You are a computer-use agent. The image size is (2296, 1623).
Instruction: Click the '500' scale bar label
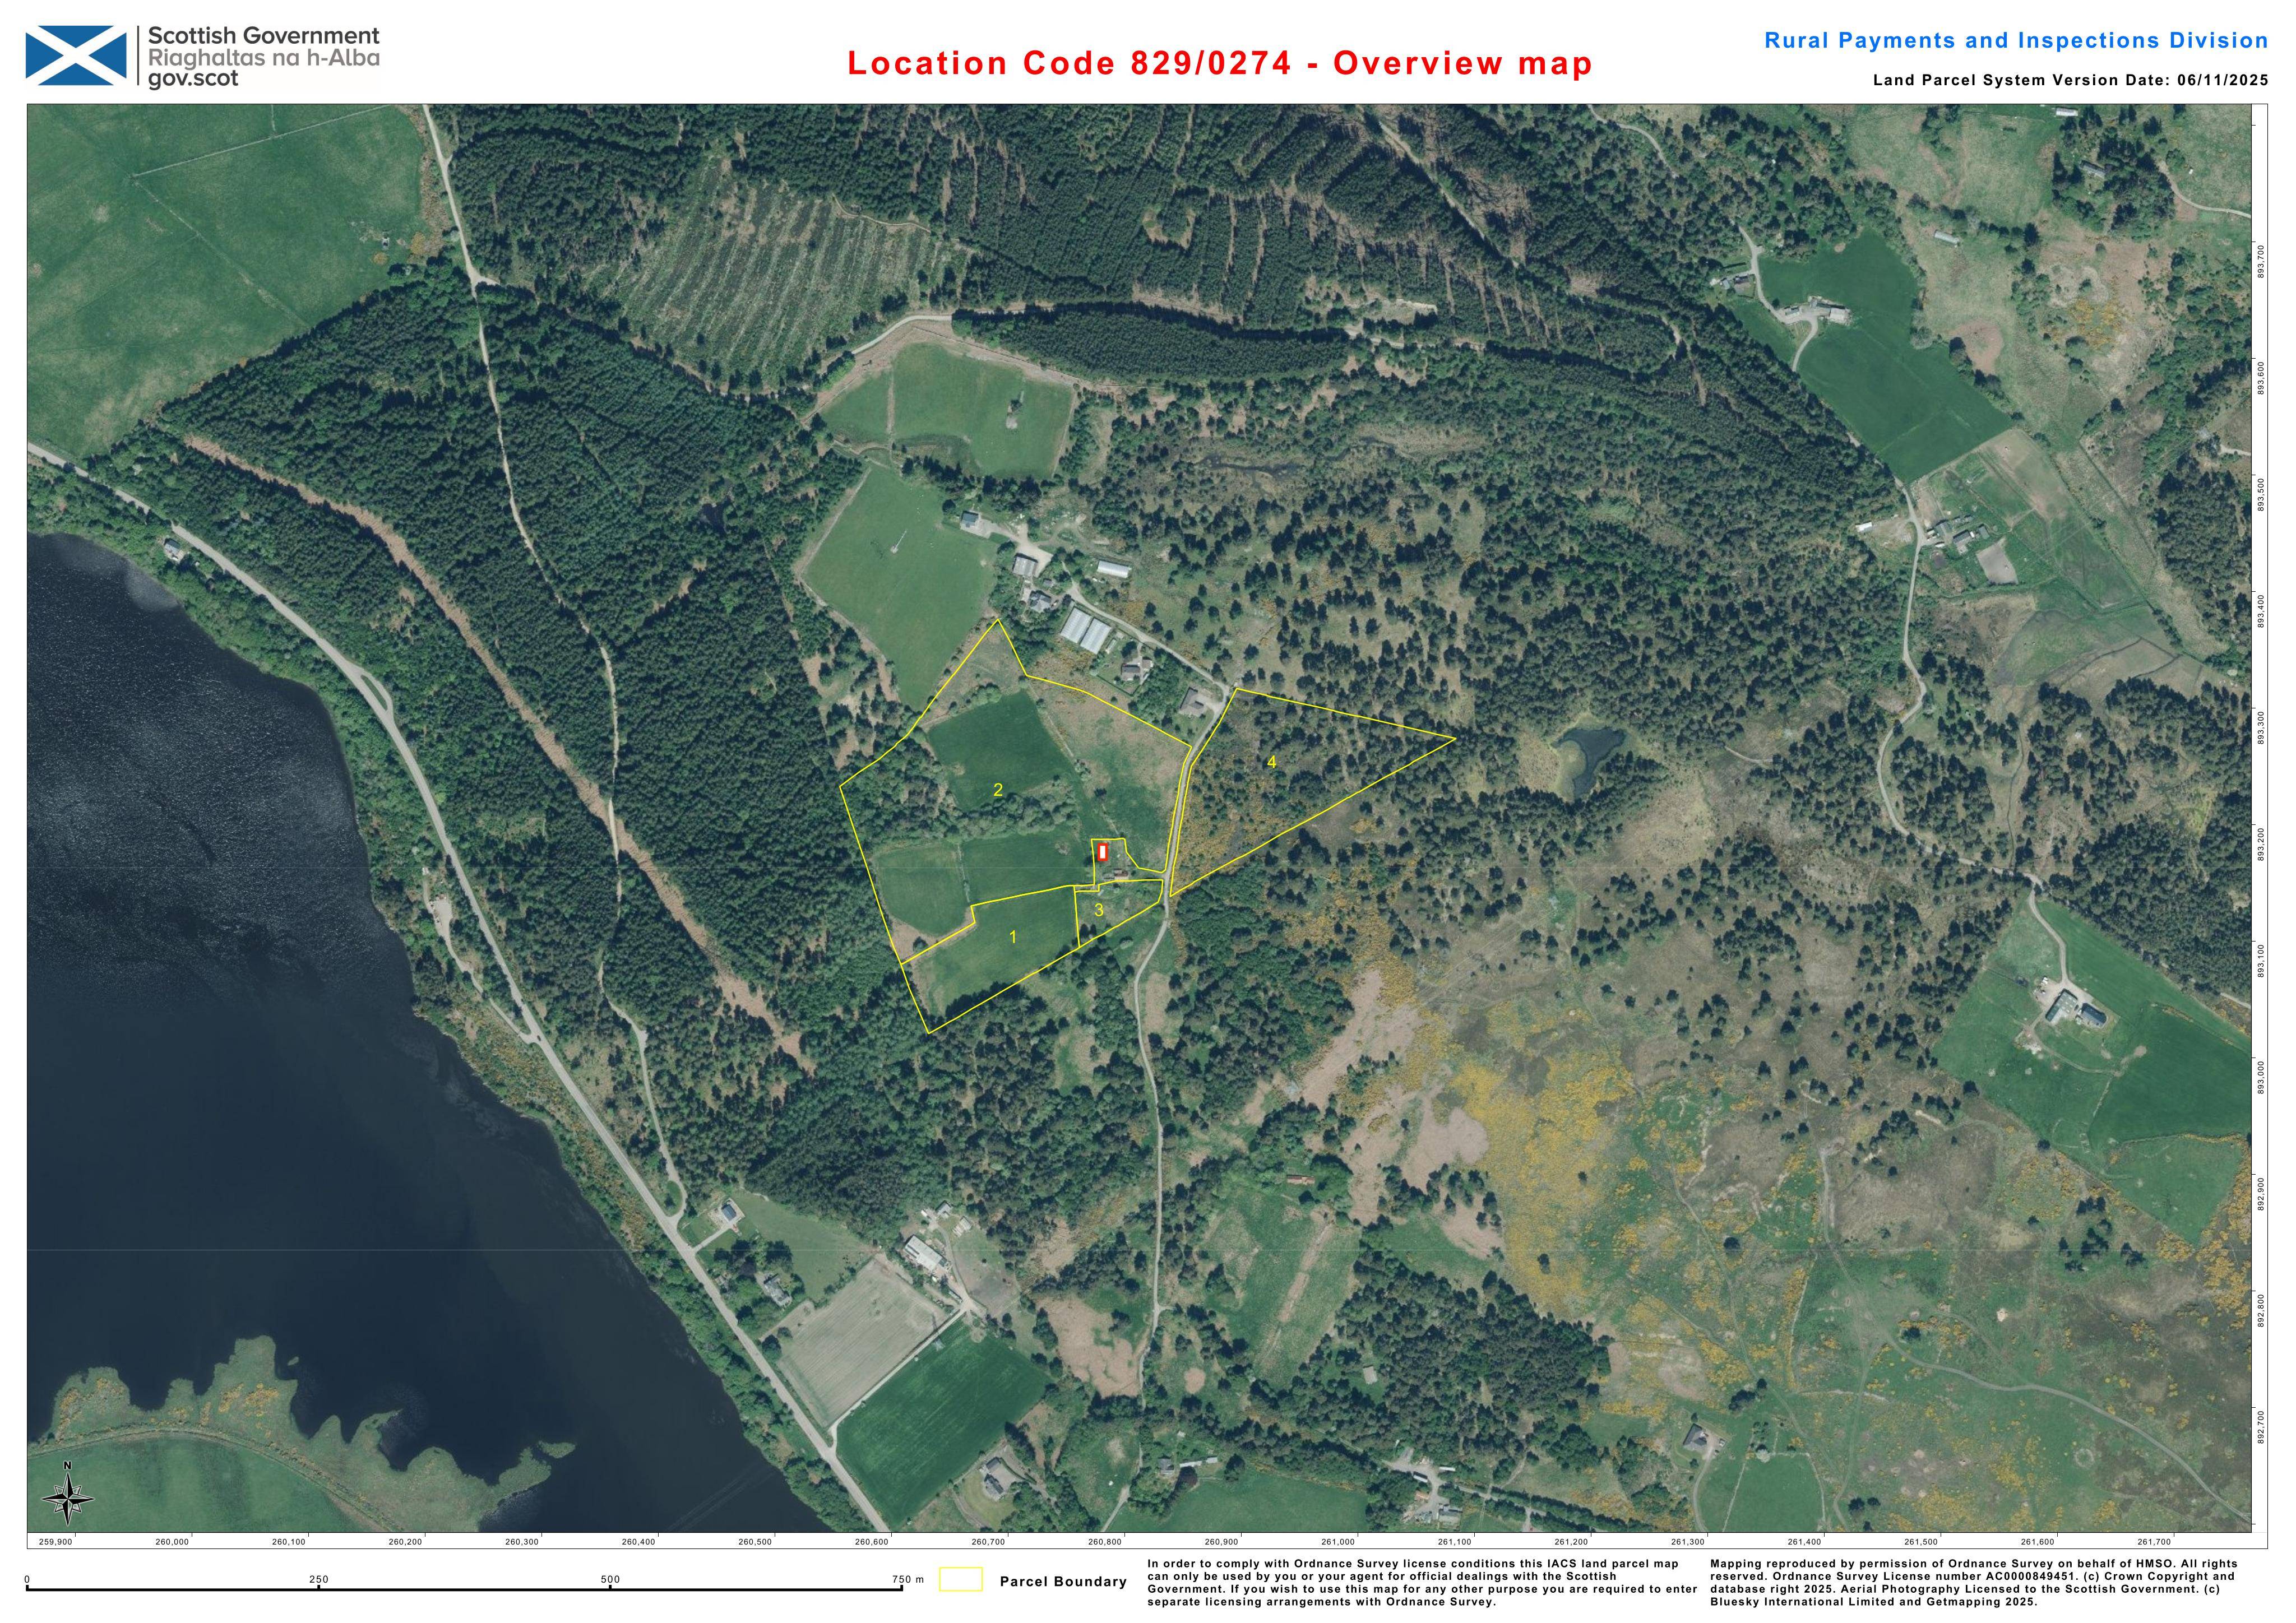[x=610, y=1580]
